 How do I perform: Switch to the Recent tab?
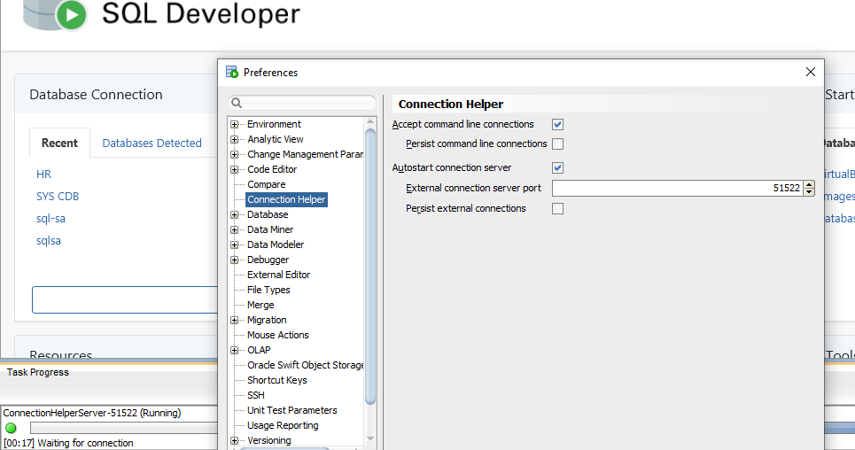59,143
